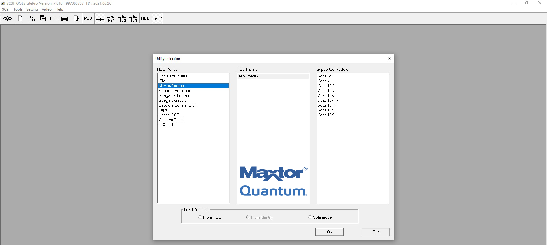Viewport: 547px width, 245px height.
Task: Select From HDD radio option
Action: 210,217
